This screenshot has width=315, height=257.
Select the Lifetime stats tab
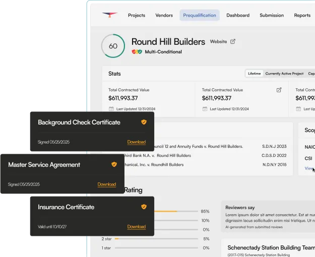click(254, 74)
